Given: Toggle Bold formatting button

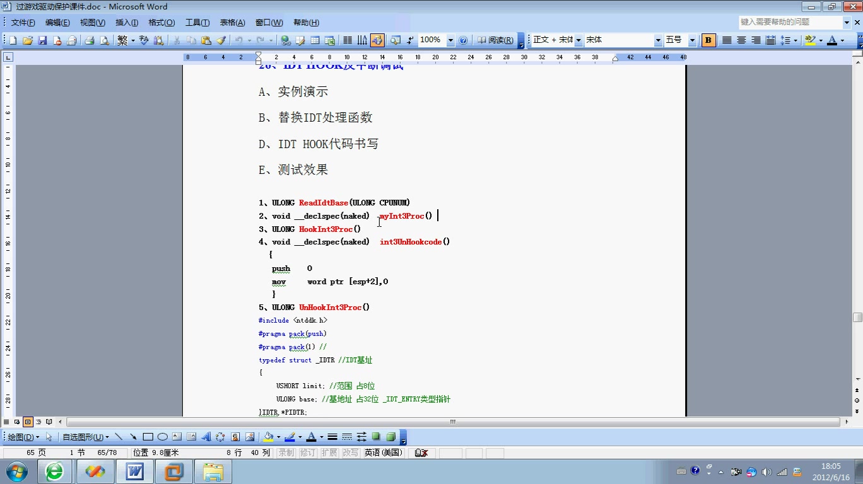Looking at the screenshot, I should [708, 40].
